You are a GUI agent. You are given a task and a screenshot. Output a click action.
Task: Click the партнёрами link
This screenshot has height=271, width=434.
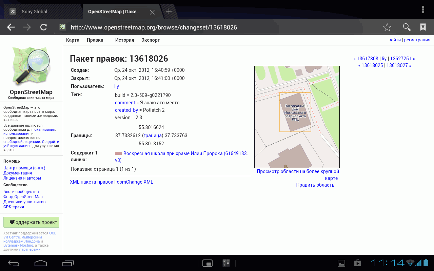[30, 249]
